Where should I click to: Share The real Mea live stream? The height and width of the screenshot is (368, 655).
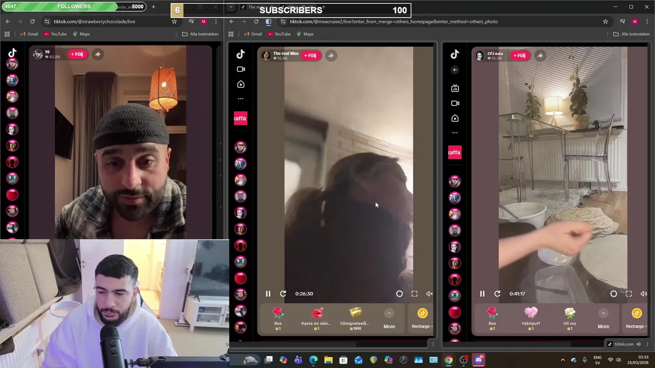[x=331, y=55]
